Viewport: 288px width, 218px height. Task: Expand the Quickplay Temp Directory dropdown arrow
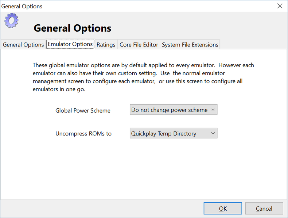pyautogui.click(x=213, y=133)
